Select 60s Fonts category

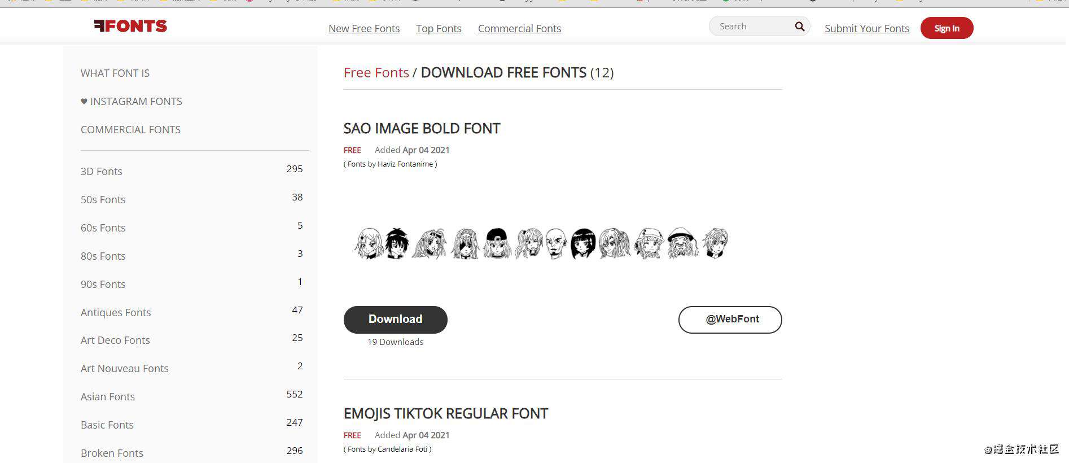click(103, 228)
